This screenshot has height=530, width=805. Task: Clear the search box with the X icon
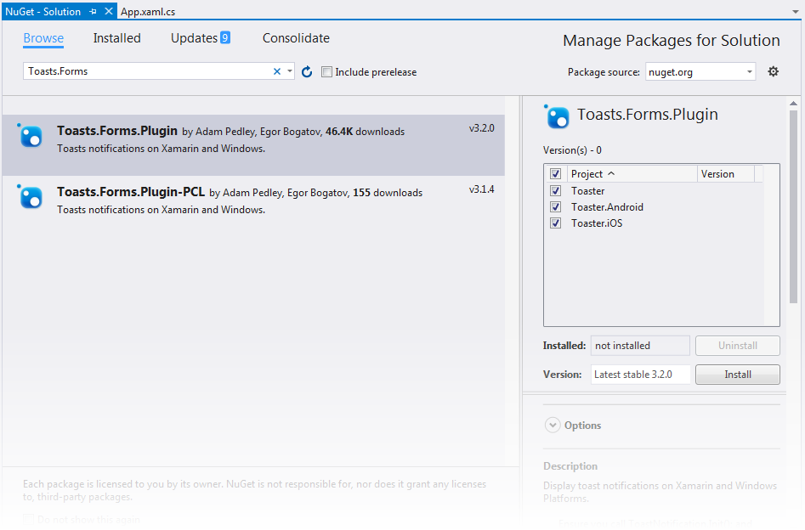tap(277, 71)
